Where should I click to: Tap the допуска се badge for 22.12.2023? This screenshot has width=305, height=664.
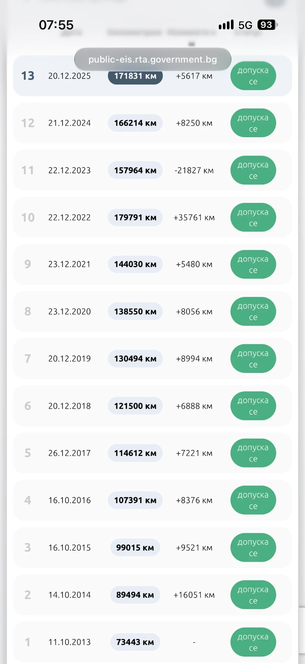(x=253, y=170)
